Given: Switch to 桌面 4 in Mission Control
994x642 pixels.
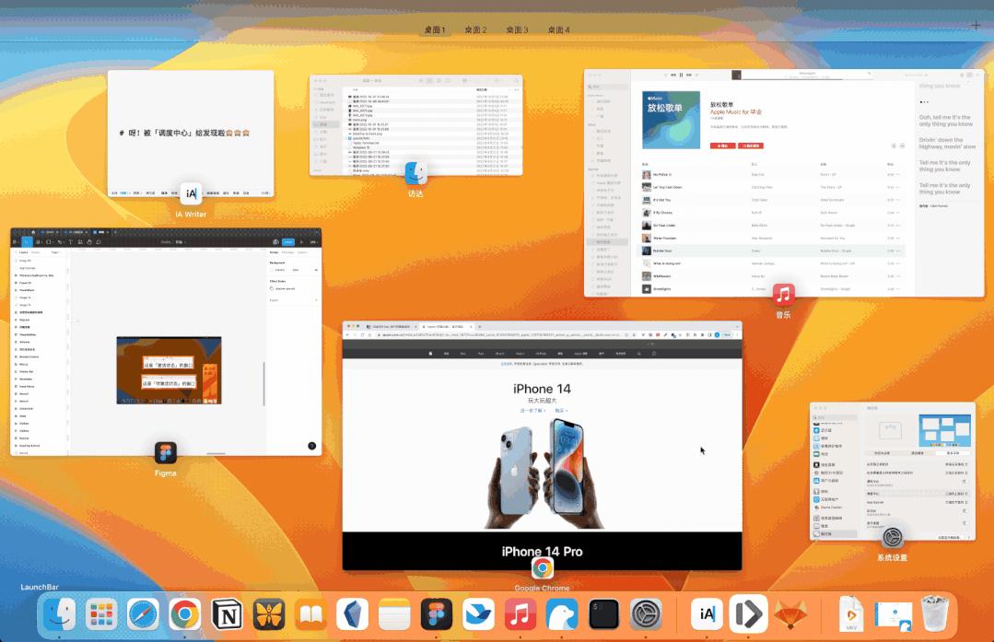Looking at the screenshot, I should click(x=558, y=29).
